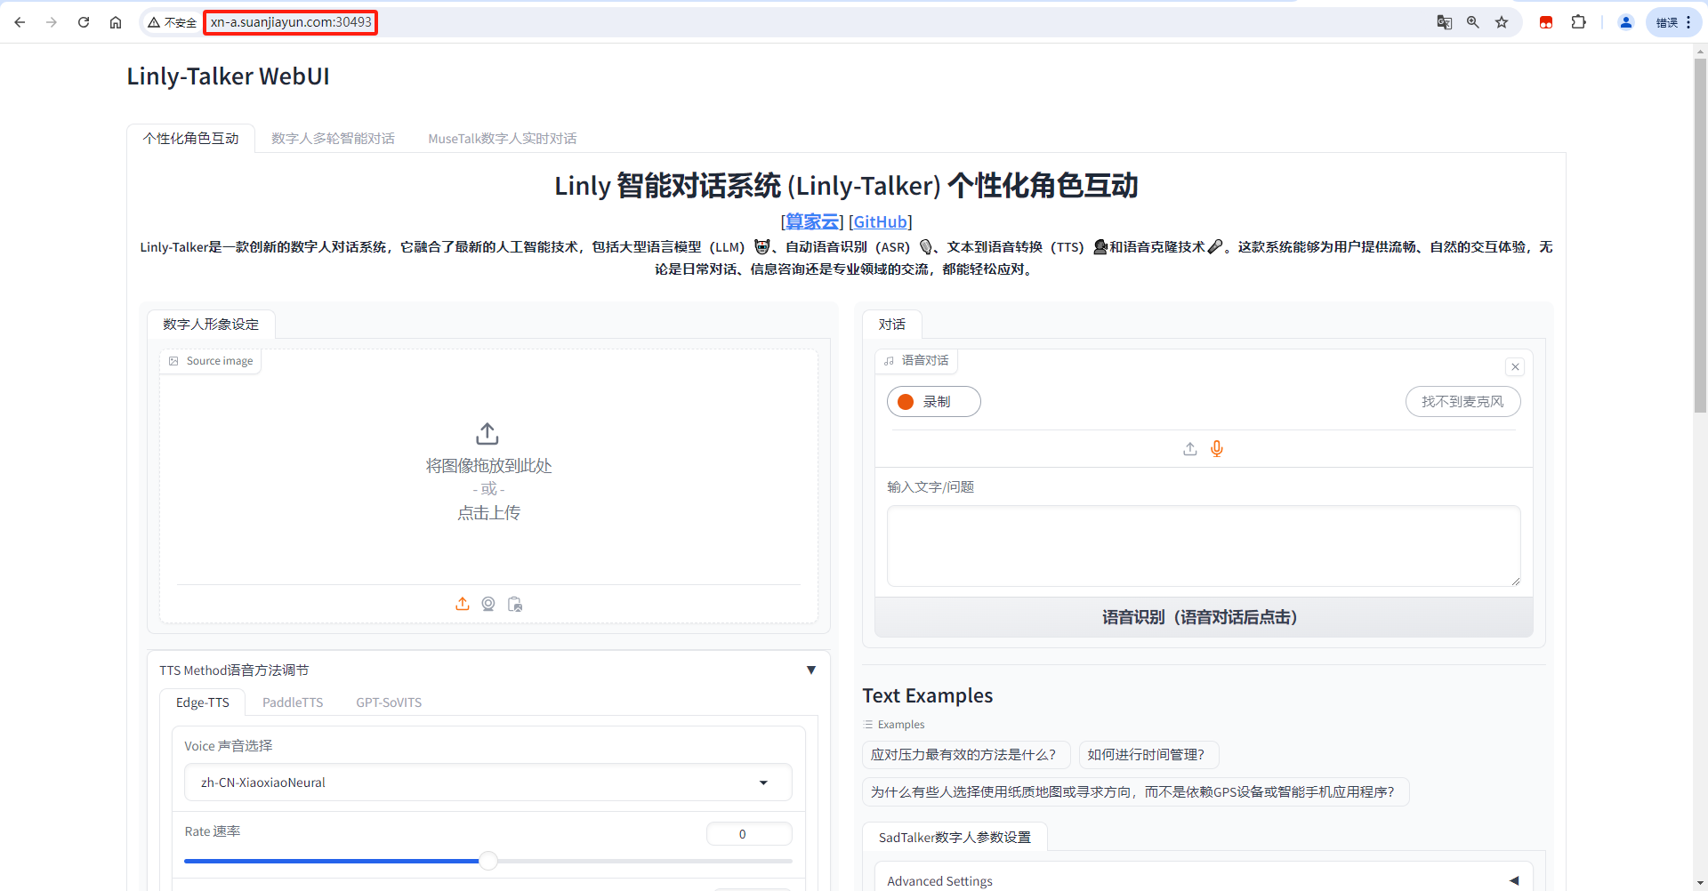Click the 不安全 security warning indicator
Image resolution: width=1708 pixels, height=891 pixels.
(173, 22)
